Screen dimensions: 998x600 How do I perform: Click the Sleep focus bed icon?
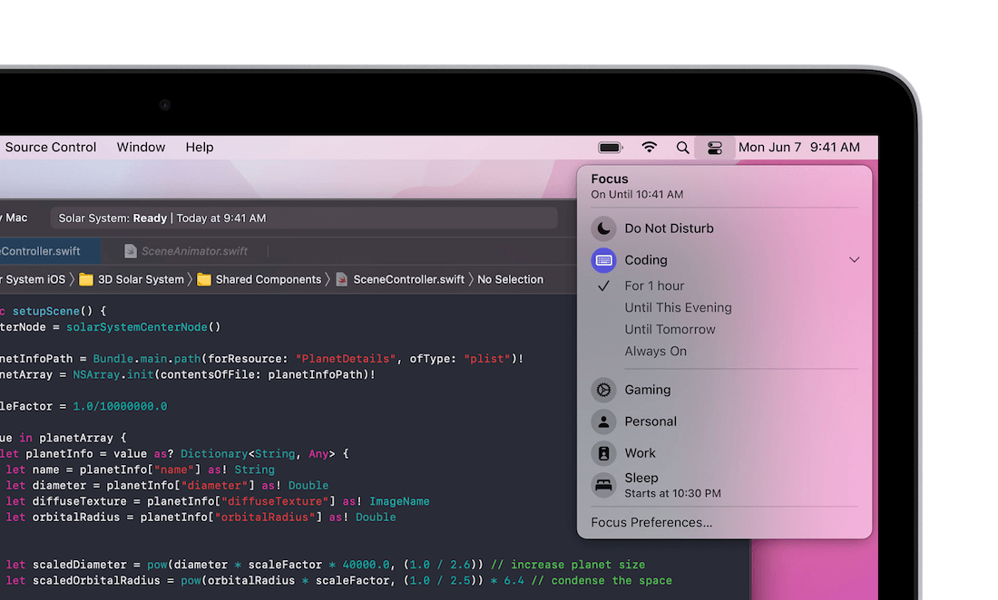603,485
